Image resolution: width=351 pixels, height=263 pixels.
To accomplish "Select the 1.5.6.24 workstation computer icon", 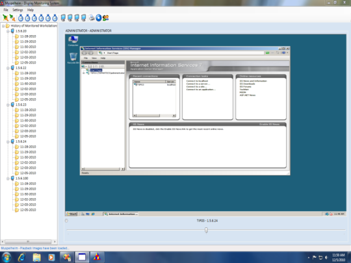I will coord(12,142).
